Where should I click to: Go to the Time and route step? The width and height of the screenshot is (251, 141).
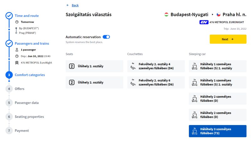click(27, 16)
